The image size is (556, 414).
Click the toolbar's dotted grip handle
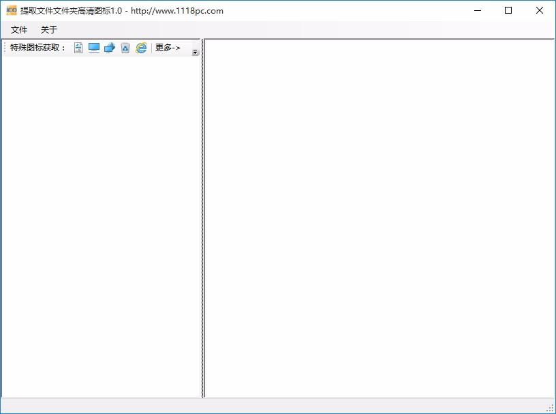(5, 48)
